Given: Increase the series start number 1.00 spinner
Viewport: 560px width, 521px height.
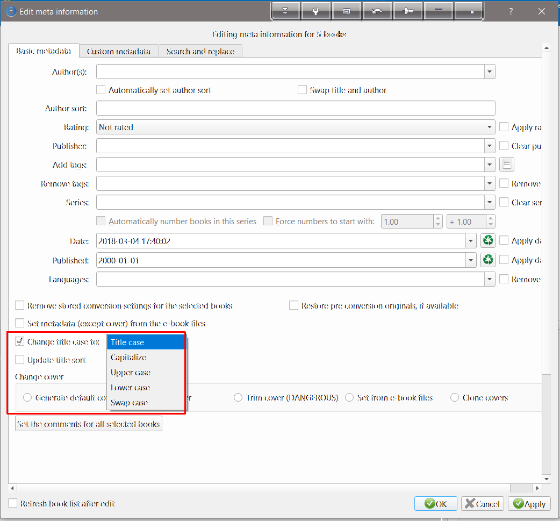Looking at the screenshot, I should point(438,218).
